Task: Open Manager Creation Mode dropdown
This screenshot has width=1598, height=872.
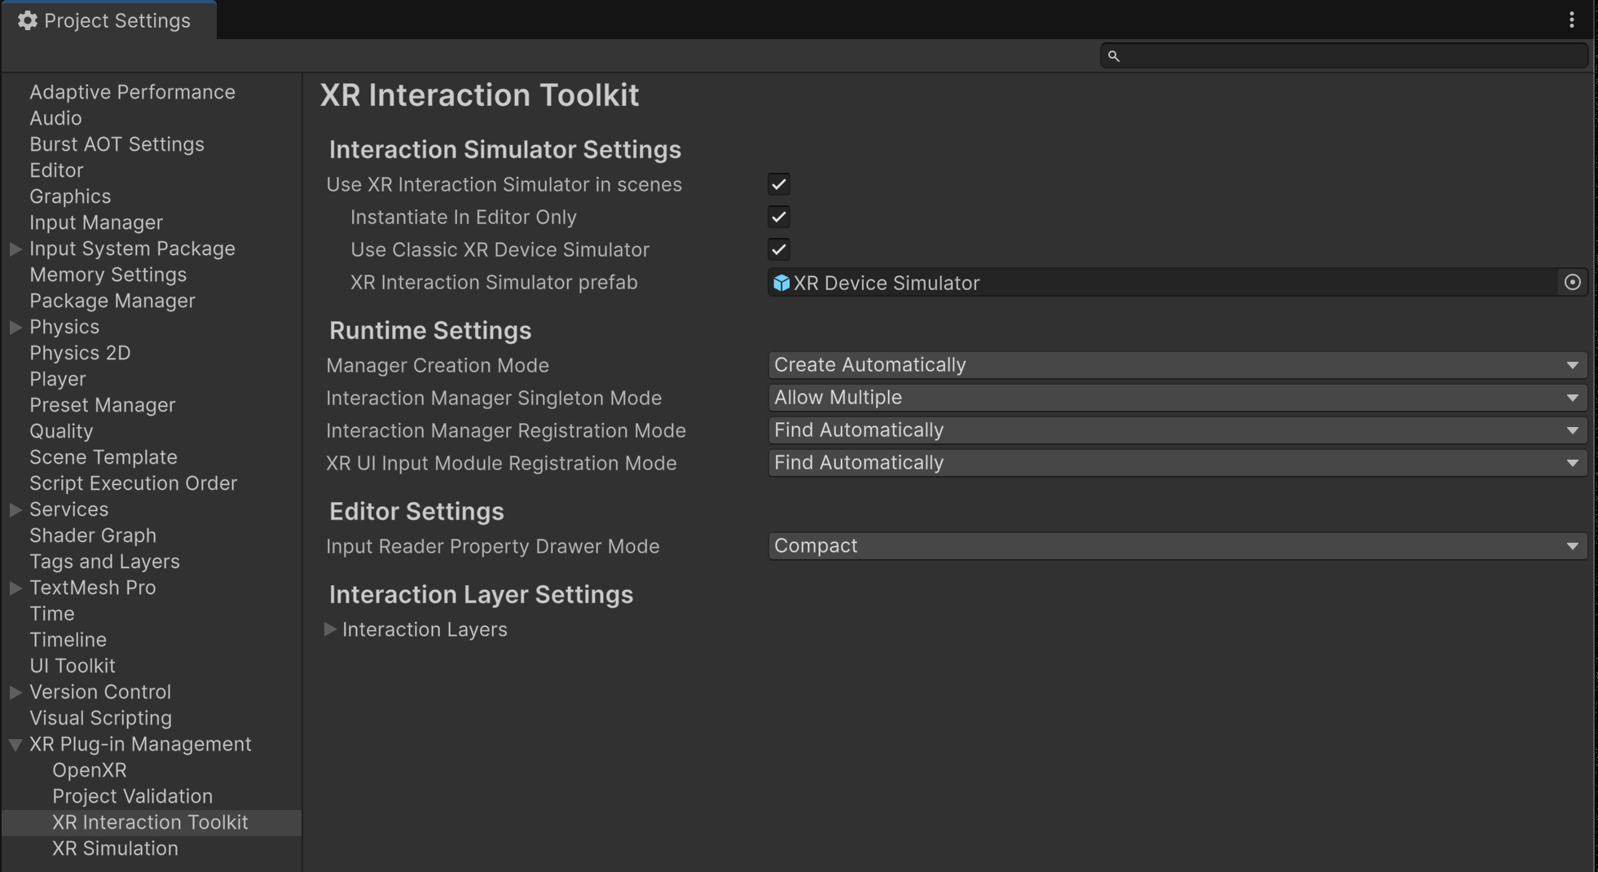Action: [x=1178, y=365]
